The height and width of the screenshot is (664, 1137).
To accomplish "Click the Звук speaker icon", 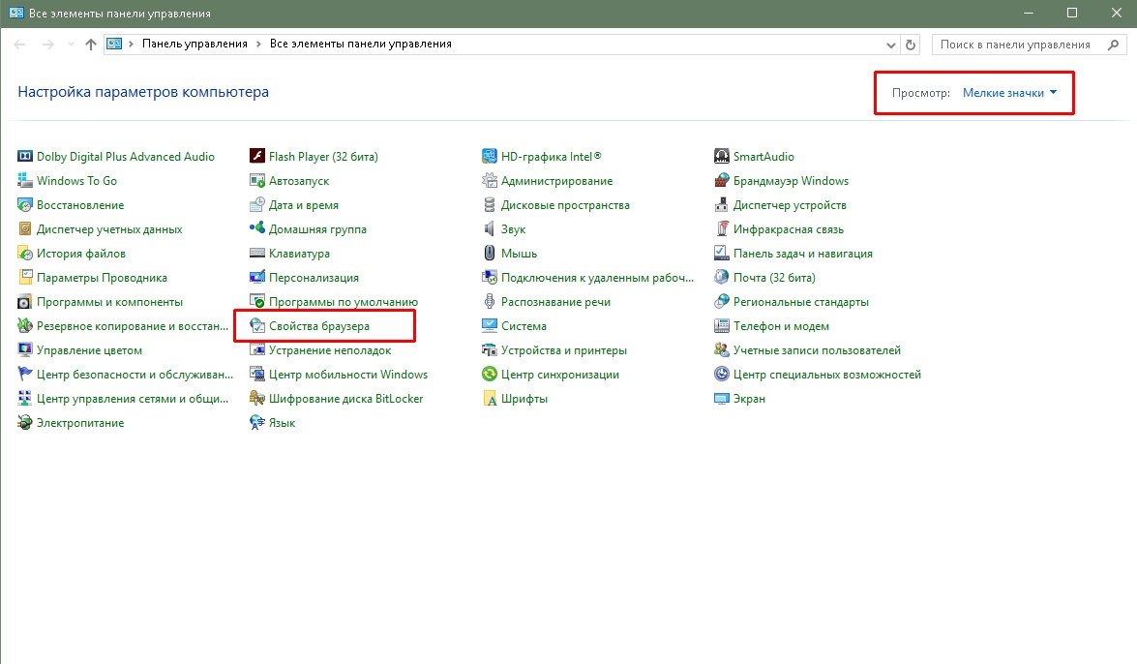I will [490, 229].
